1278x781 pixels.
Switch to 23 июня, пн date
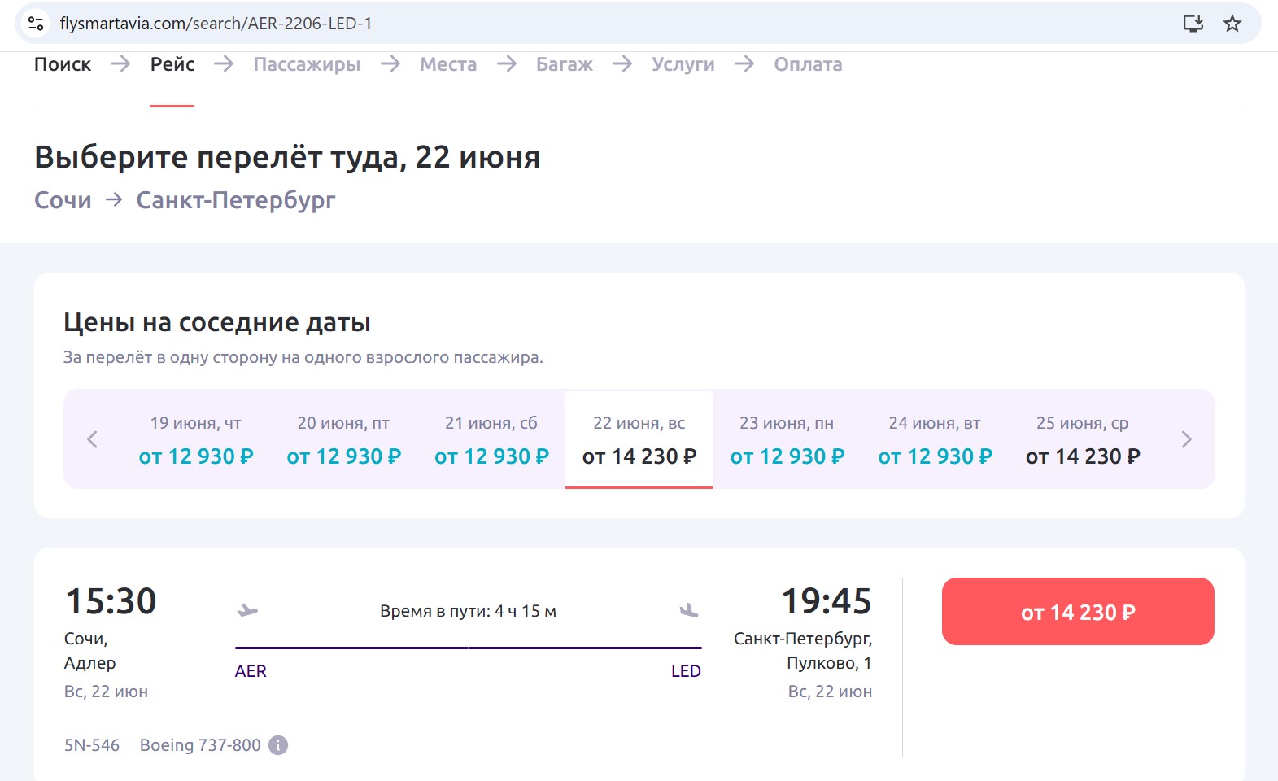(x=787, y=440)
